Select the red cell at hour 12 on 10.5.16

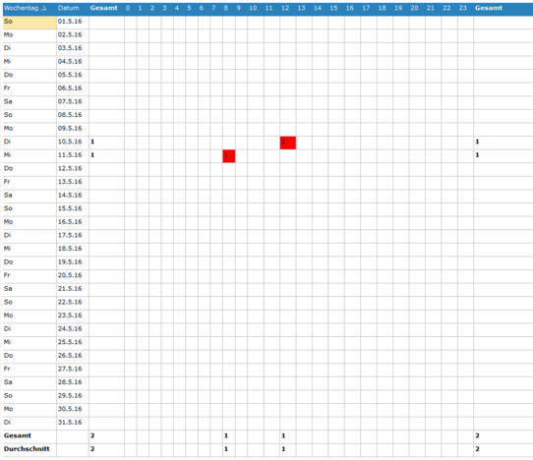[x=288, y=143]
